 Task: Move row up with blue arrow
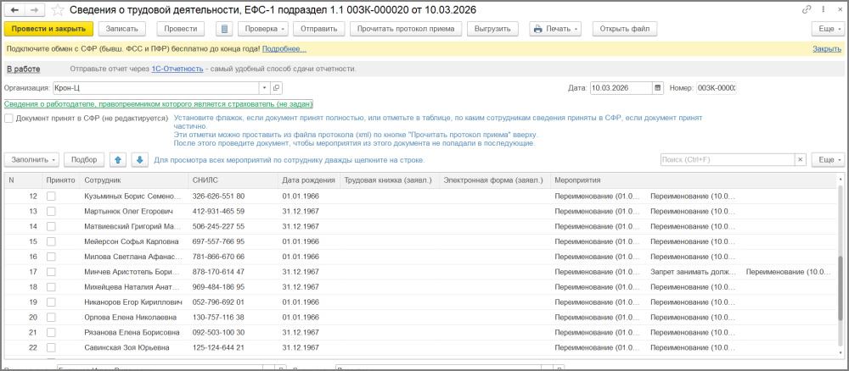[x=118, y=159]
